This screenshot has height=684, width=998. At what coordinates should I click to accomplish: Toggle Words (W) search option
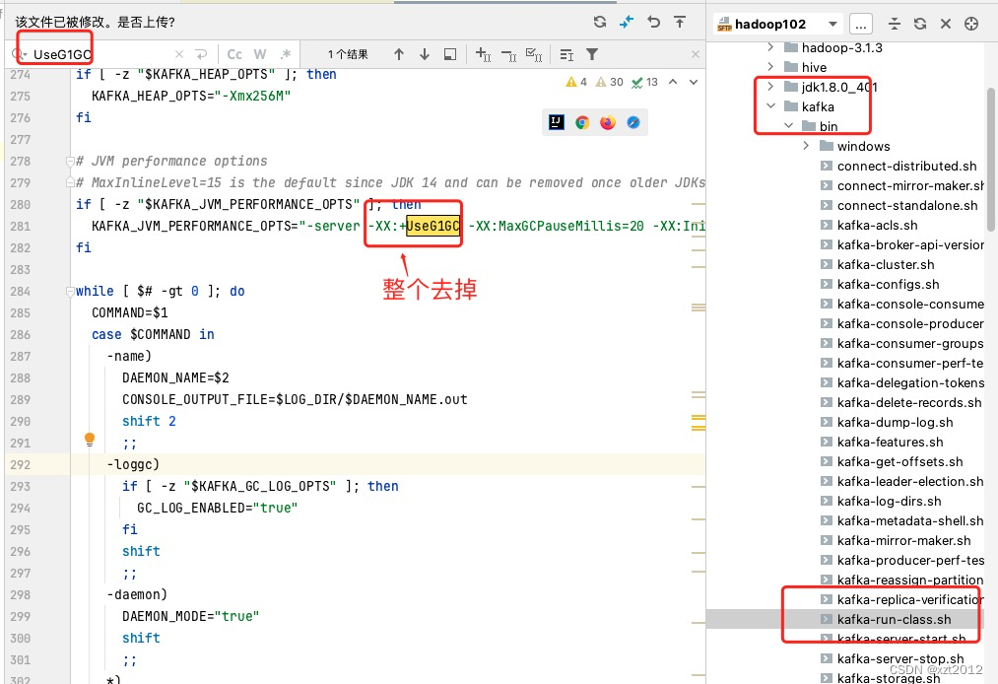pos(260,55)
